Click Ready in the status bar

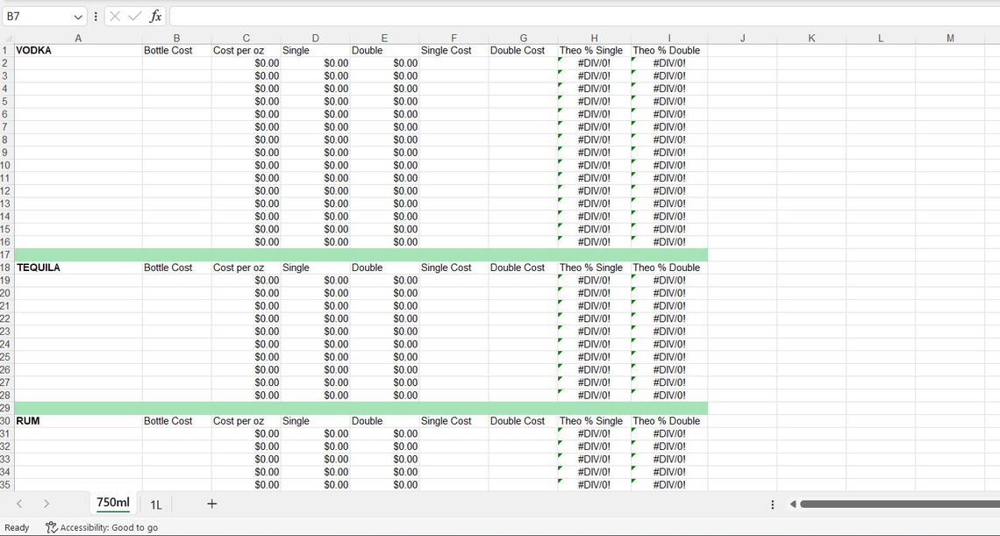[x=18, y=527]
